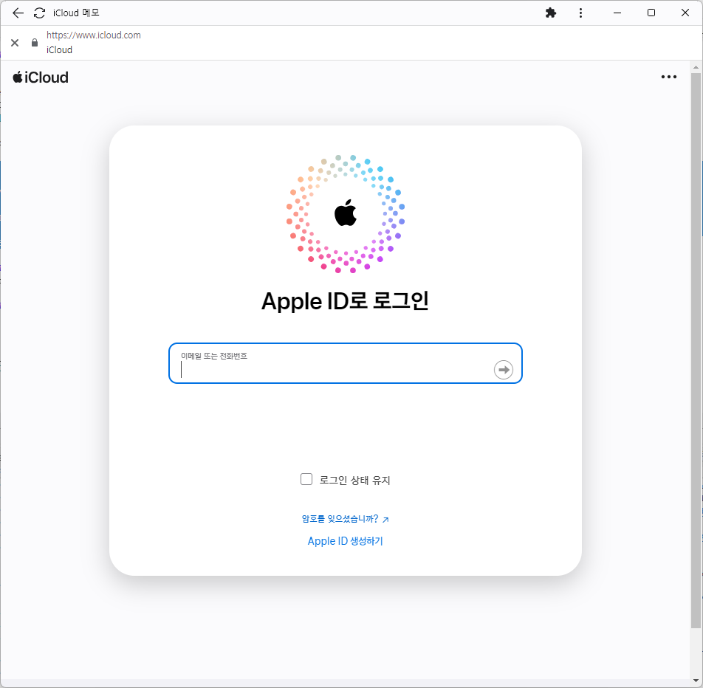Open the 'Apple ID 생성하기' link

point(346,541)
